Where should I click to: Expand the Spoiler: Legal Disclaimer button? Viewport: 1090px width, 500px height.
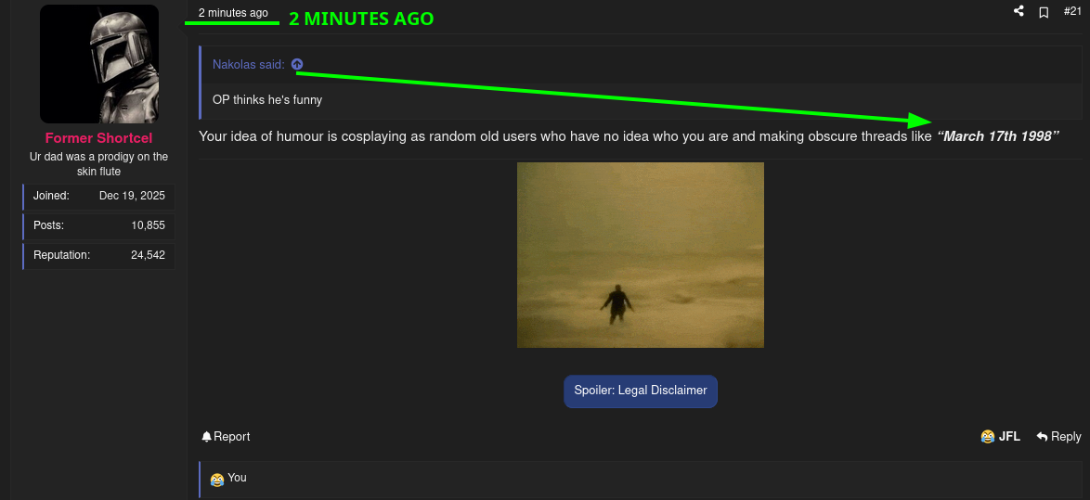click(x=641, y=391)
